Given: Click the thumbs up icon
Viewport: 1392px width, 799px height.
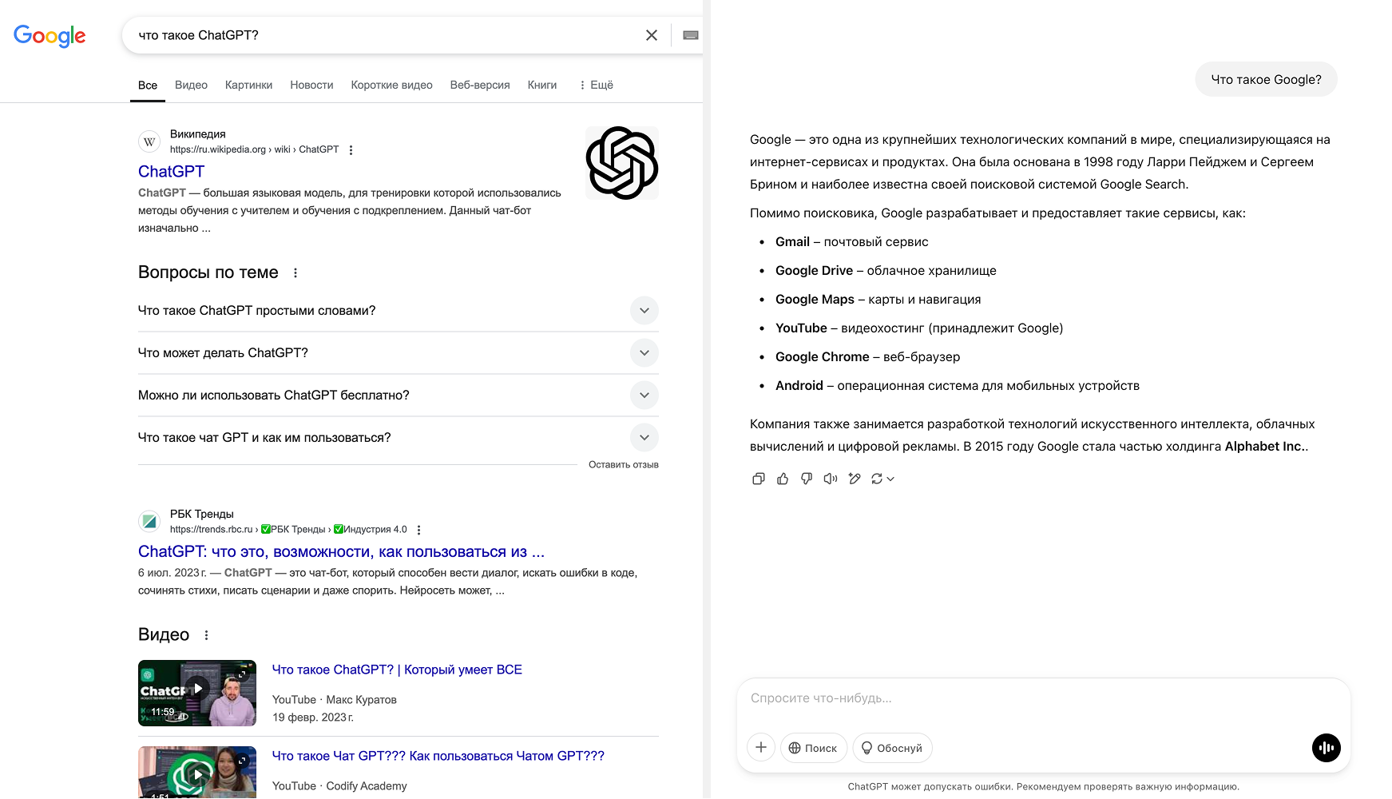Looking at the screenshot, I should point(783,479).
